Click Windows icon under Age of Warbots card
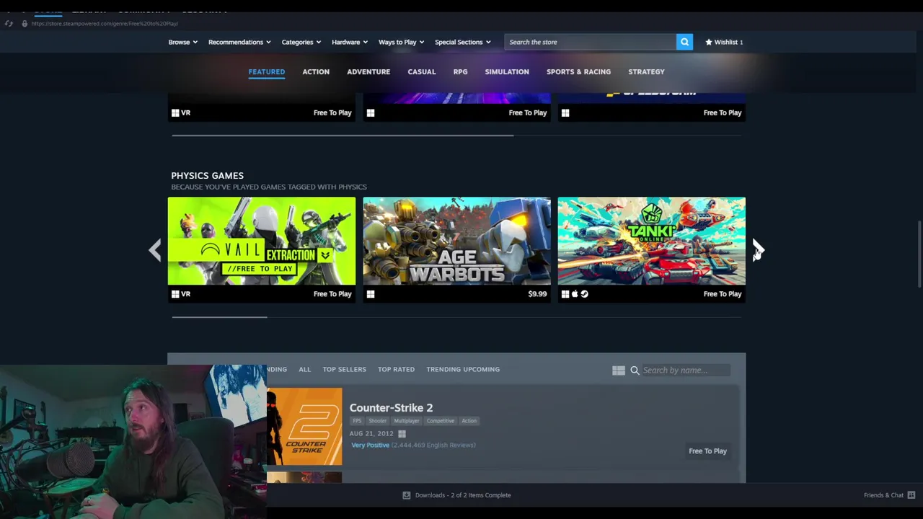The height and width of the screenshot is (519, 923). point(371,294)
